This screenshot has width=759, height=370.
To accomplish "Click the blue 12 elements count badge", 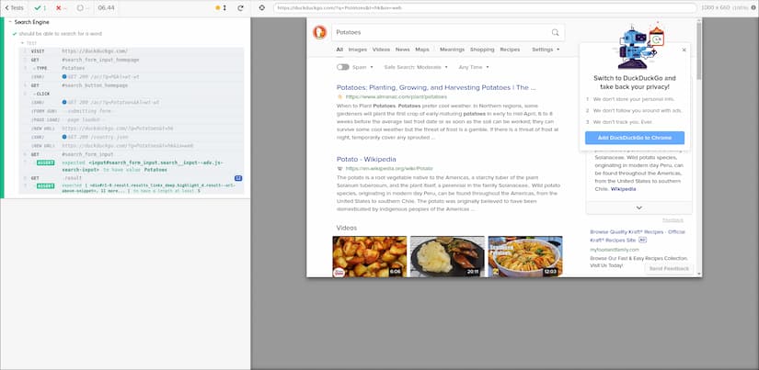I will 238,178.
